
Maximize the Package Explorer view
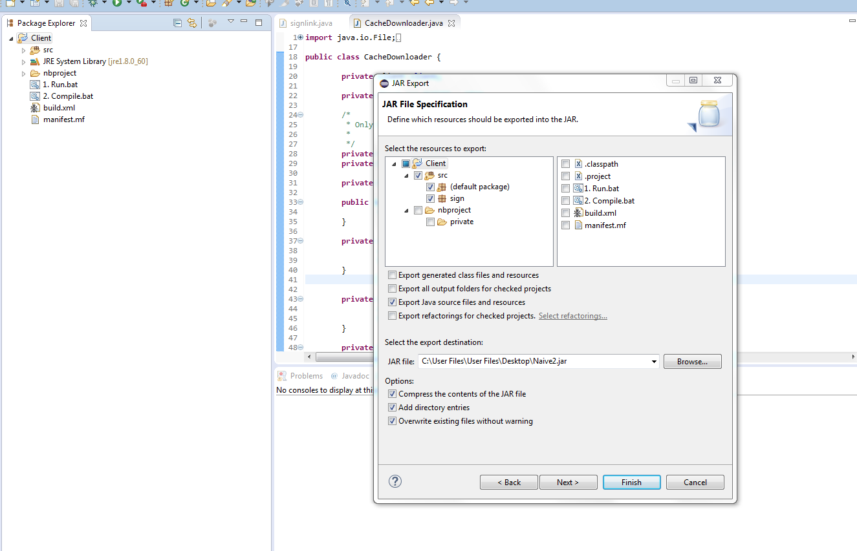coord(259,22)
